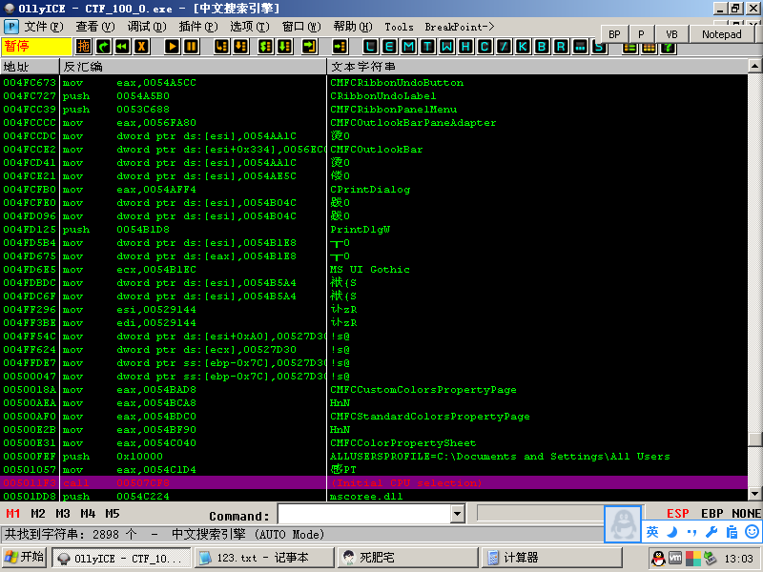Screen dimensions: 763x572
Task: Click into the Command input field
Action: [x=362, y=515]
